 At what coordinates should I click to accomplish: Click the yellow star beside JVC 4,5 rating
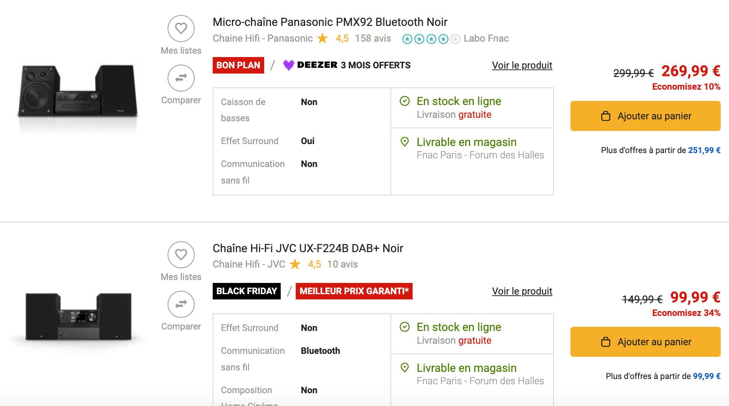pyautogui.click(x=296, y=264)
